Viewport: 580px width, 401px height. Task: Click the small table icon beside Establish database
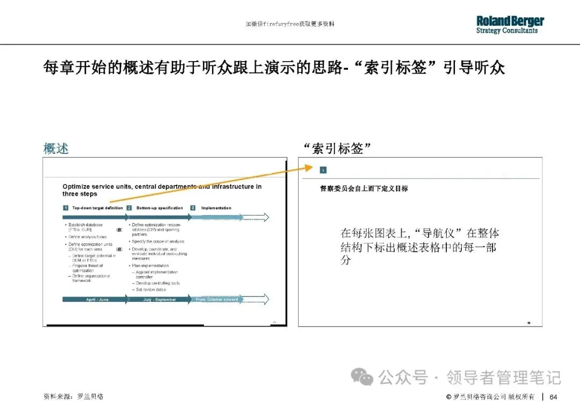tap(119, 229)
